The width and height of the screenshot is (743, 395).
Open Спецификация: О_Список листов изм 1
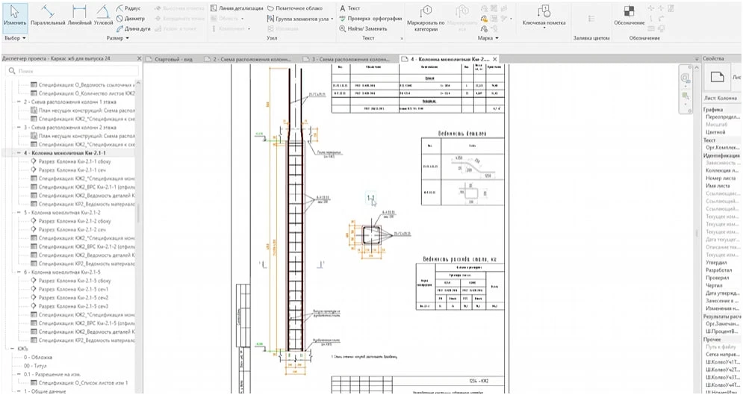(79, 383)
